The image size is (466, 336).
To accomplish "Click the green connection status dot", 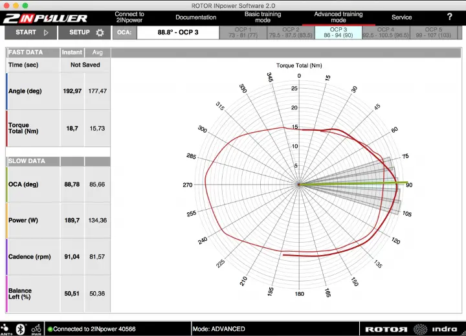I will (x=50, y=329).
